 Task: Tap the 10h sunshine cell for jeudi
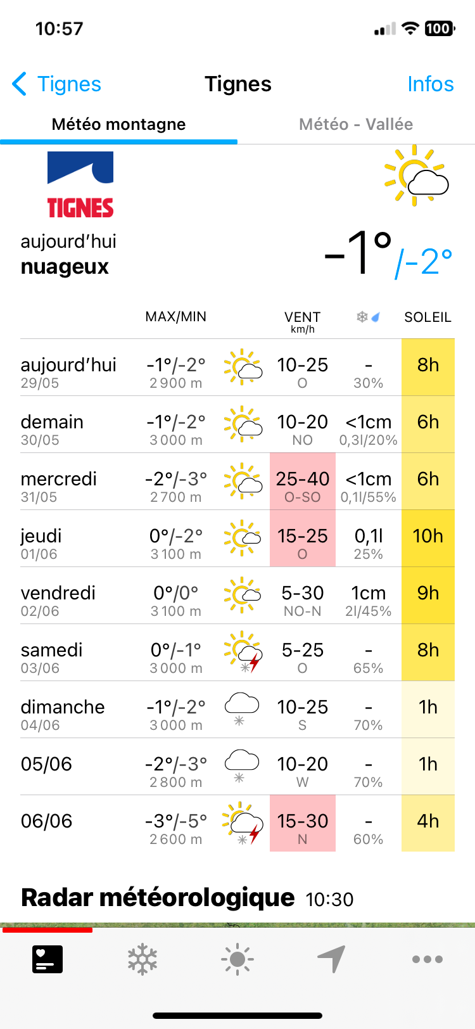tap(428, 539)
